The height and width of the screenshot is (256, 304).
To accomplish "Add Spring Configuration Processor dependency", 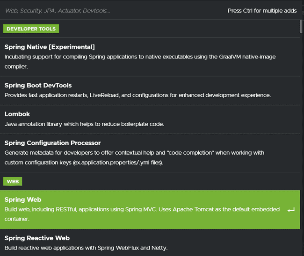I will pyautogui.click(x=150, y=153).
